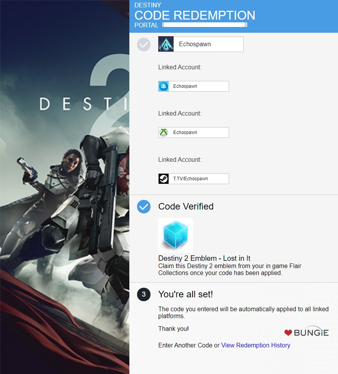Viewport: 338px width, 374px height.
Task: Click the Claim this Destiny 2 emblem description
Action: coord(230,269)
